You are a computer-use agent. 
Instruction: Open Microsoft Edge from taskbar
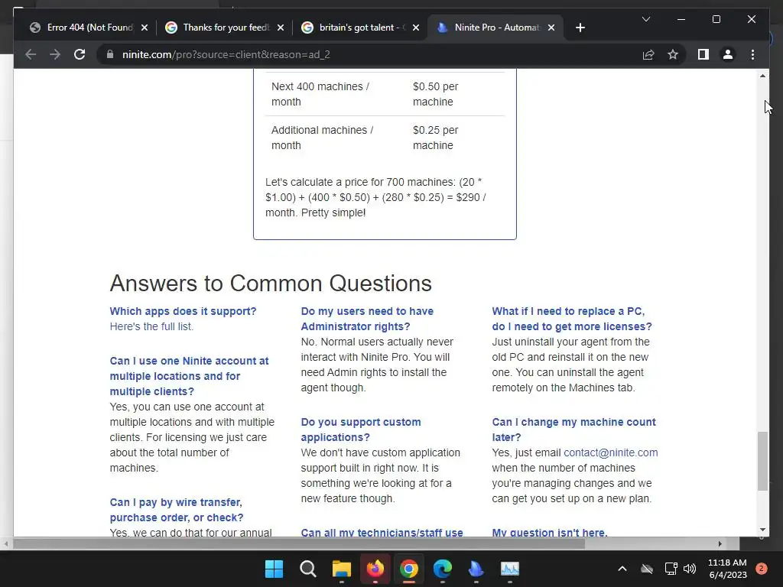pos(443,569)
